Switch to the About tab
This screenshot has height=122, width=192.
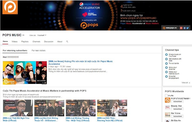(x=60, y=41)
